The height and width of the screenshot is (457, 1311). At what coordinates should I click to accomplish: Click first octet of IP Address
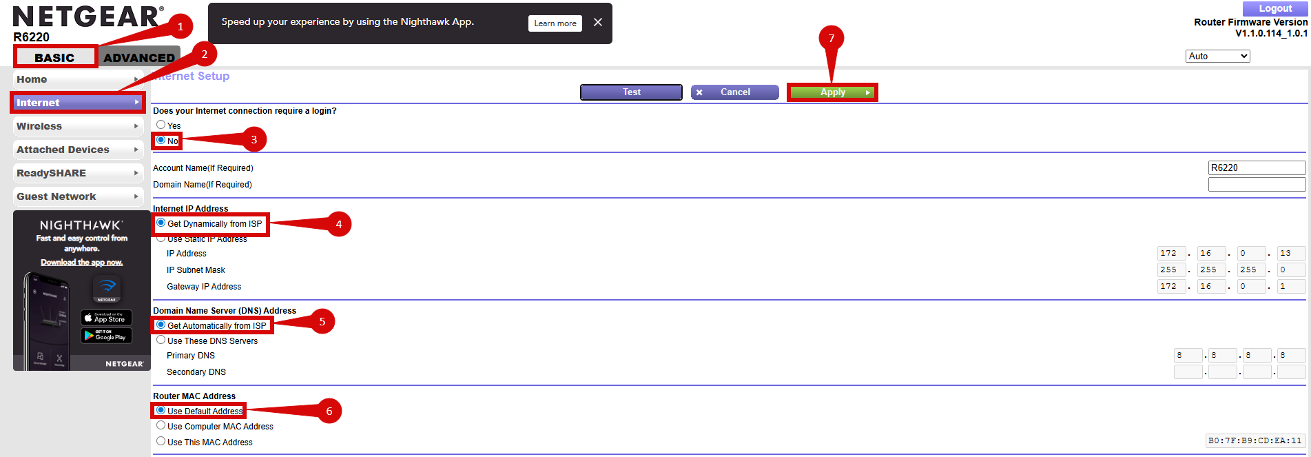pos(1171,253)
